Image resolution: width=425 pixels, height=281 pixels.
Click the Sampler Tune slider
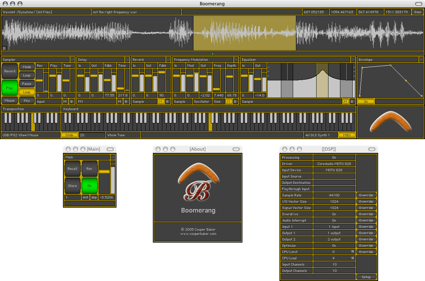tap(66, 80)
